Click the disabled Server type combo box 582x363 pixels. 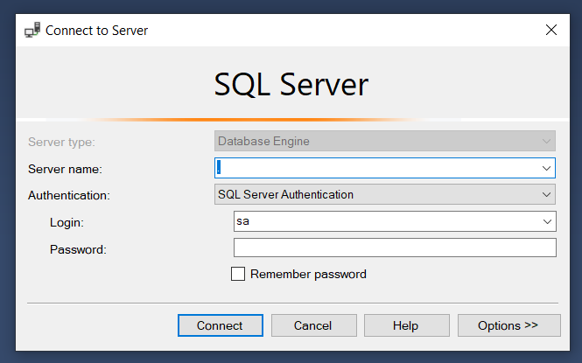coord(385,141)
